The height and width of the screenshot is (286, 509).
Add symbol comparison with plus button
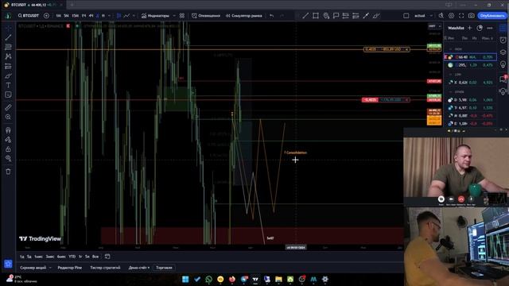coord(46,16)
